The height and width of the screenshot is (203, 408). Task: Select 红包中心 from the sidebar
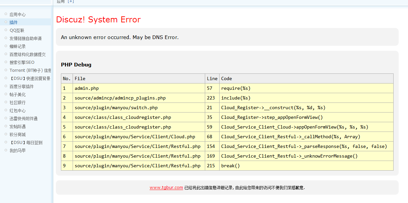pyautogui.click(x=17, y=111)
